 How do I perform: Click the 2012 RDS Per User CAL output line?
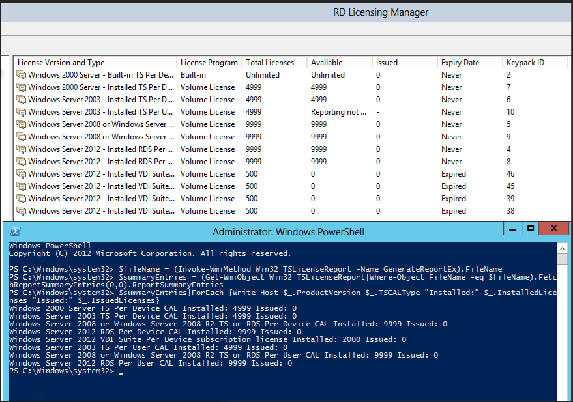(x=151, y=363)
